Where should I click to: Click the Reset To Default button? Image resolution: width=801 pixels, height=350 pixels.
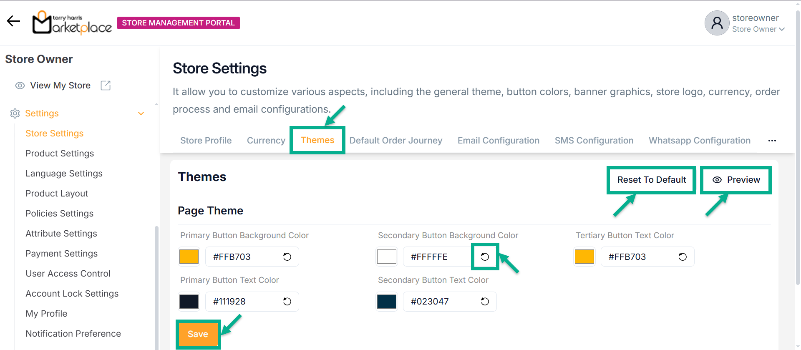click(x=651, y=180)
